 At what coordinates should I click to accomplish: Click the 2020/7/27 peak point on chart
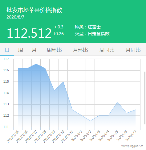[x=36, y=64]
